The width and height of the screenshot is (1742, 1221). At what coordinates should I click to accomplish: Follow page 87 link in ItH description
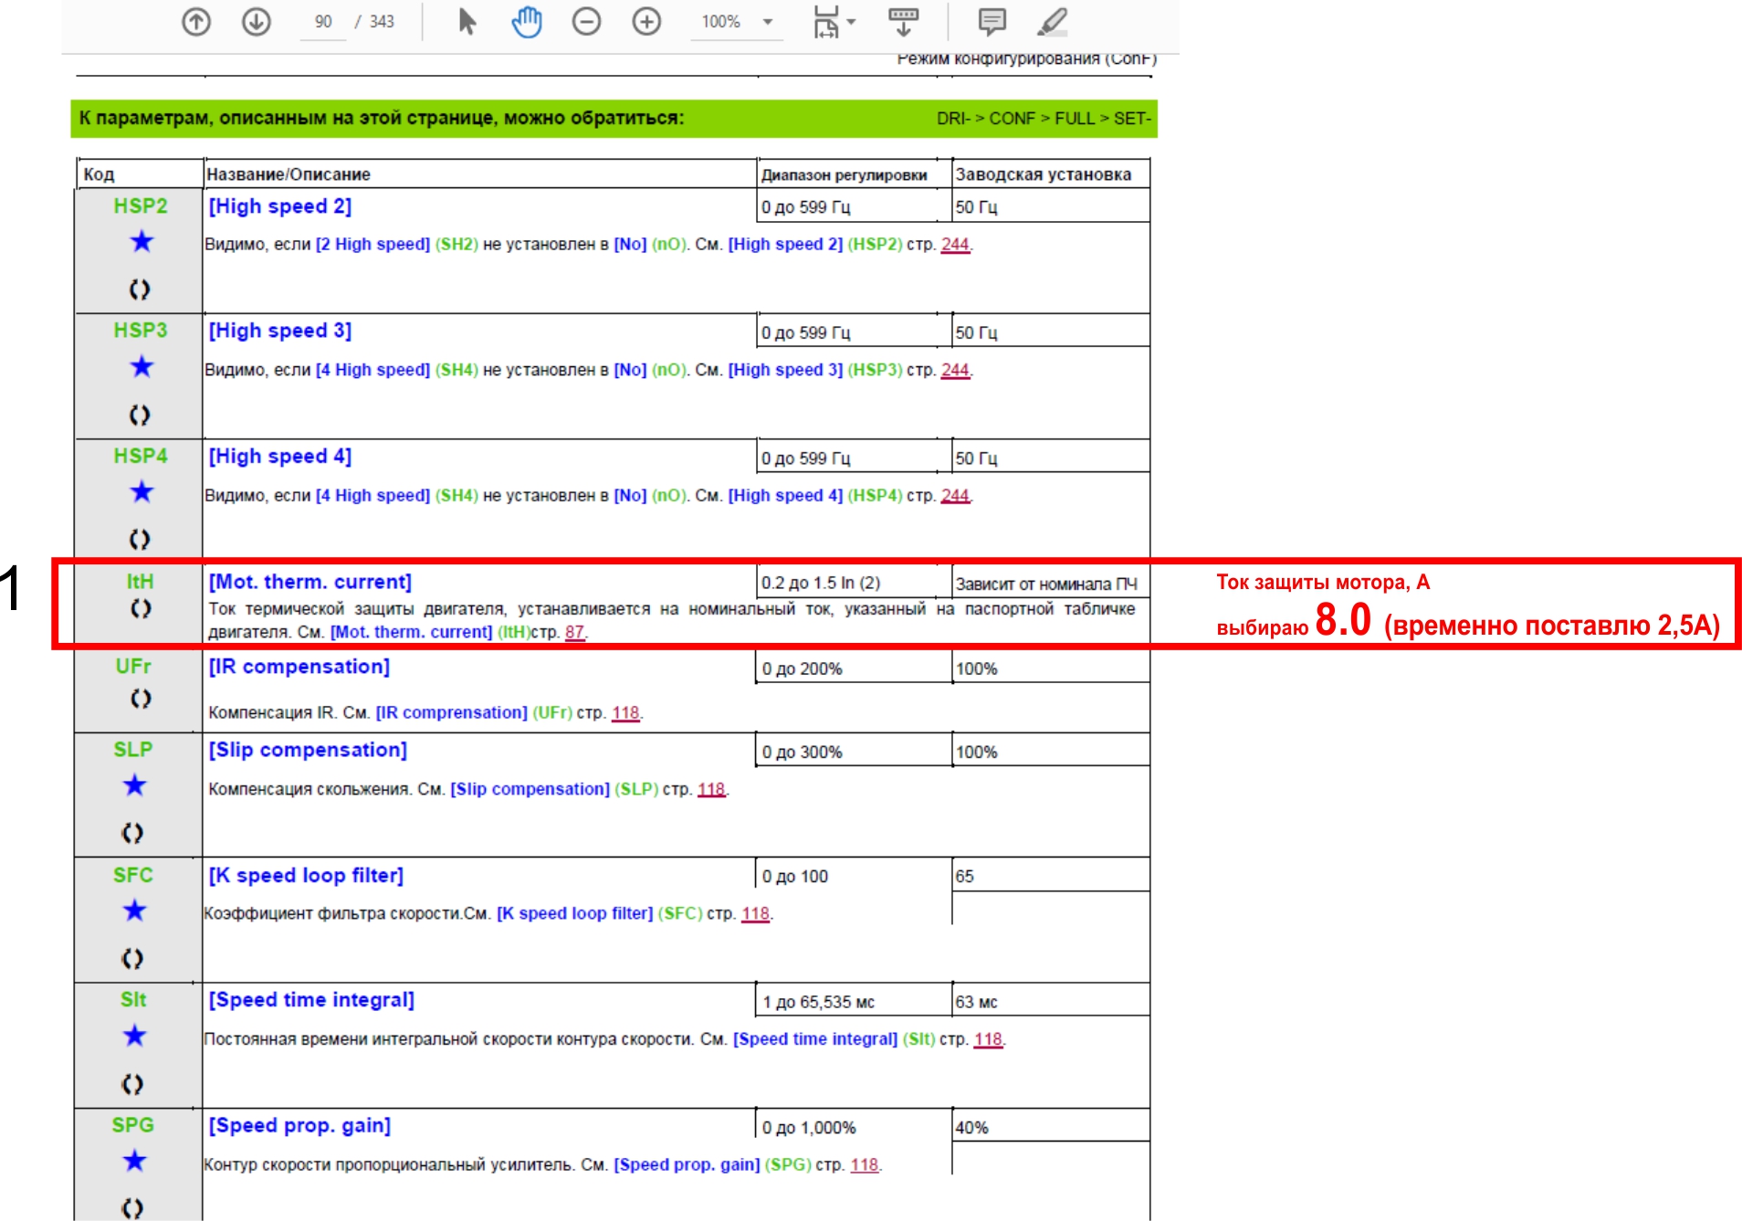pyautogui.click(x=574, y=632)
